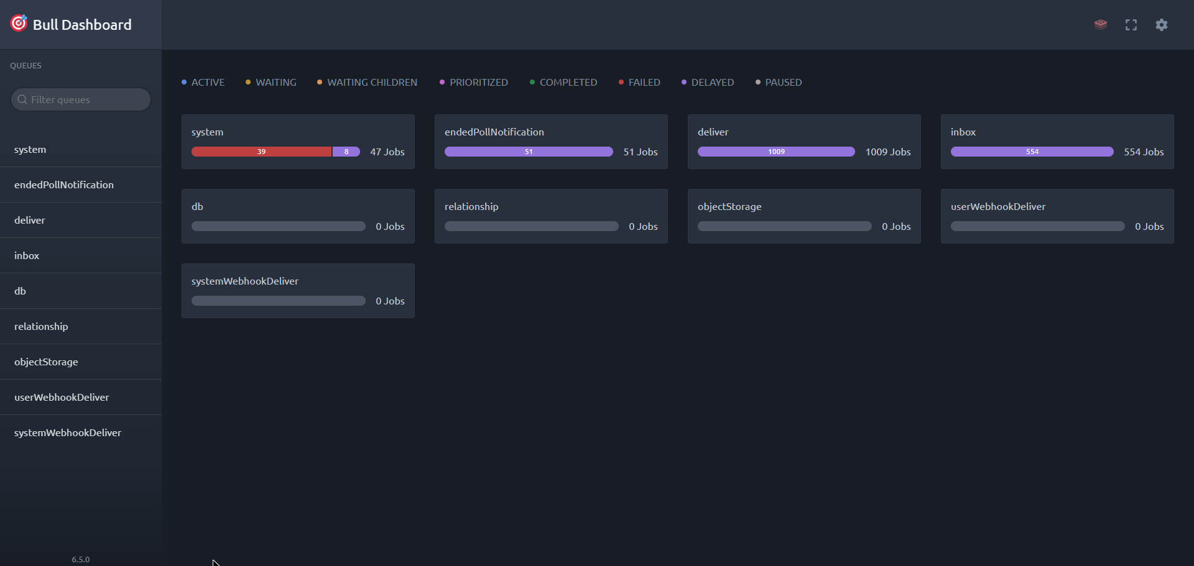
Task: Click the failed 39 segment of system bar
Action: [261, 152]
